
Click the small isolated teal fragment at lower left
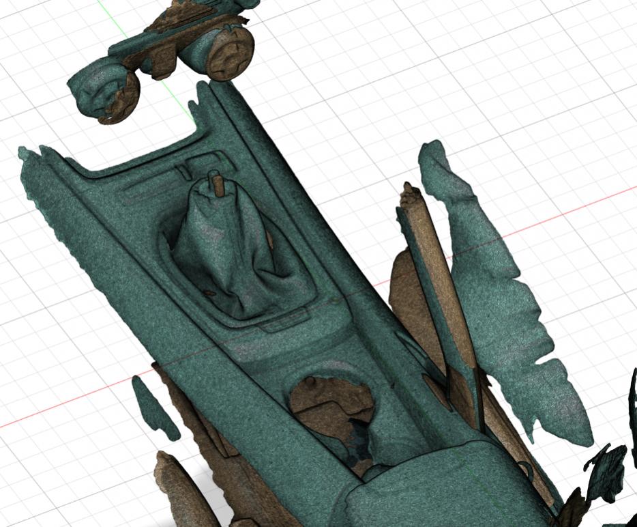[154, 408]
